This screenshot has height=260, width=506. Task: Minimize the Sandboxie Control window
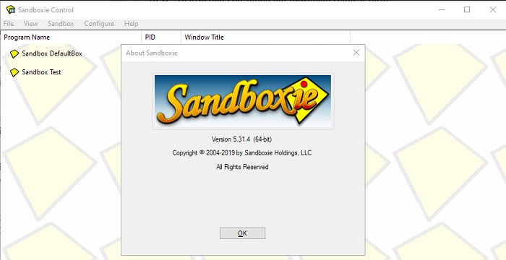click(442, 9)
